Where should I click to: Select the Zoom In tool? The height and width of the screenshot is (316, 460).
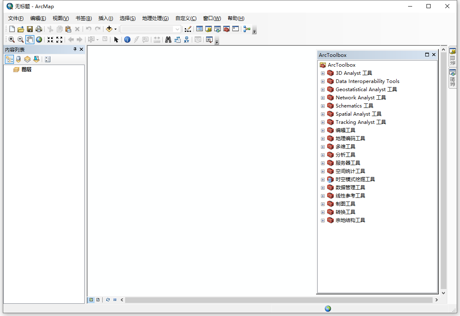[11, 40]
